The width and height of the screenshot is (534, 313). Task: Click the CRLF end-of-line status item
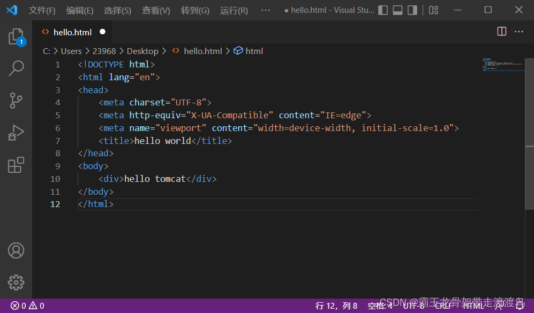tap(443, 306)
